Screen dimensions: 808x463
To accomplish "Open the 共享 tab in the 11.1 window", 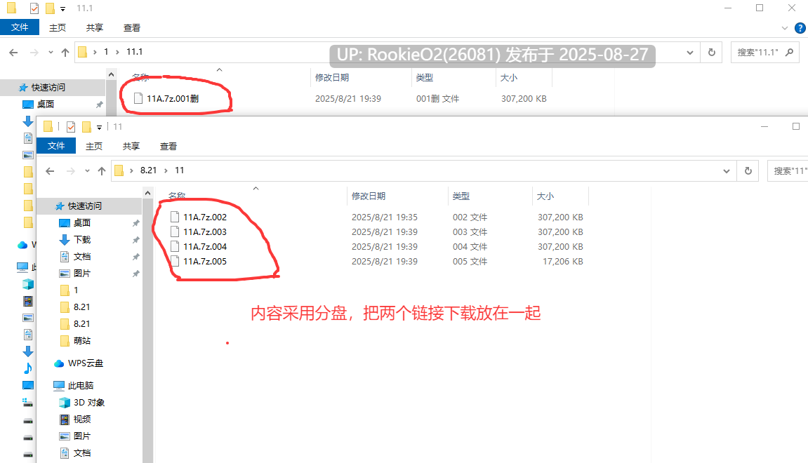I will pos(94,28).
